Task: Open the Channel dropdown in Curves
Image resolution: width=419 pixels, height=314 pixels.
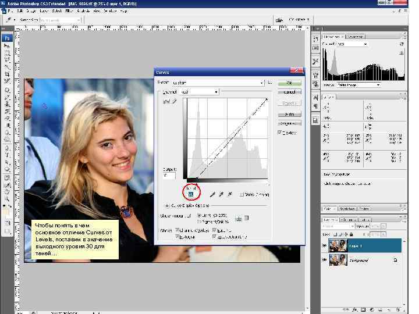Action: [199, 92]
